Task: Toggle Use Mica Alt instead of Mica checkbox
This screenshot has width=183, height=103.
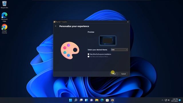Action: click(88, 57)
